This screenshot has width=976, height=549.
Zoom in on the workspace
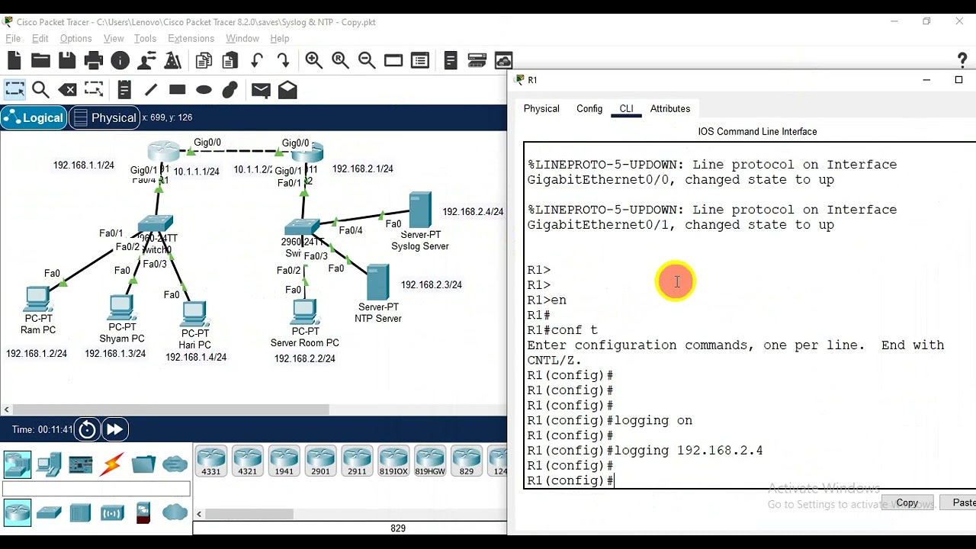(313, 60)
